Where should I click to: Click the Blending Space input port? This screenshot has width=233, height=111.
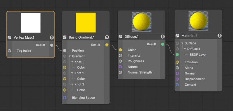pyautogui.click(x=64, y=98)
